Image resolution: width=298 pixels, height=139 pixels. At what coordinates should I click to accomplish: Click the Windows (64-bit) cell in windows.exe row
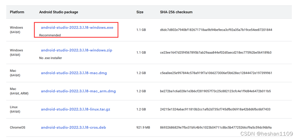click(16, 30)
